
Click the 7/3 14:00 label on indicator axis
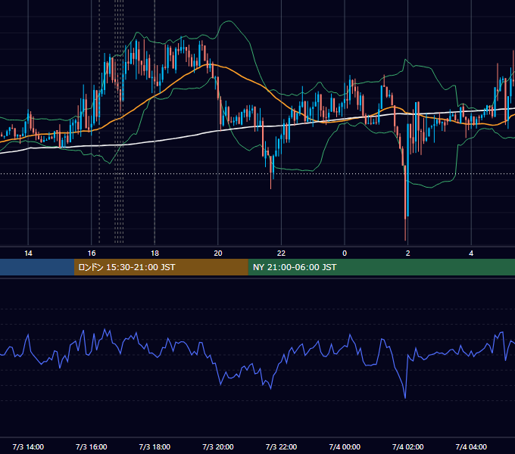click(x=28, y=446)
